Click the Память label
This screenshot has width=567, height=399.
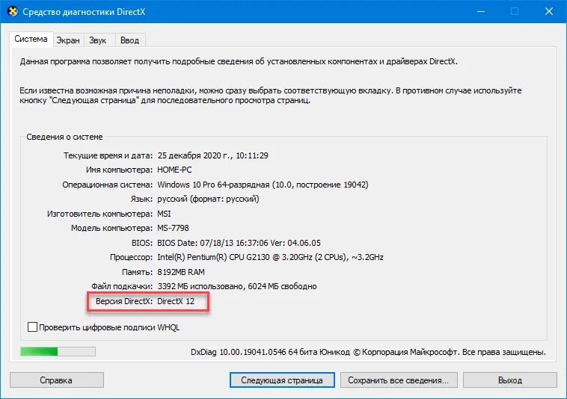pos(138,272)
